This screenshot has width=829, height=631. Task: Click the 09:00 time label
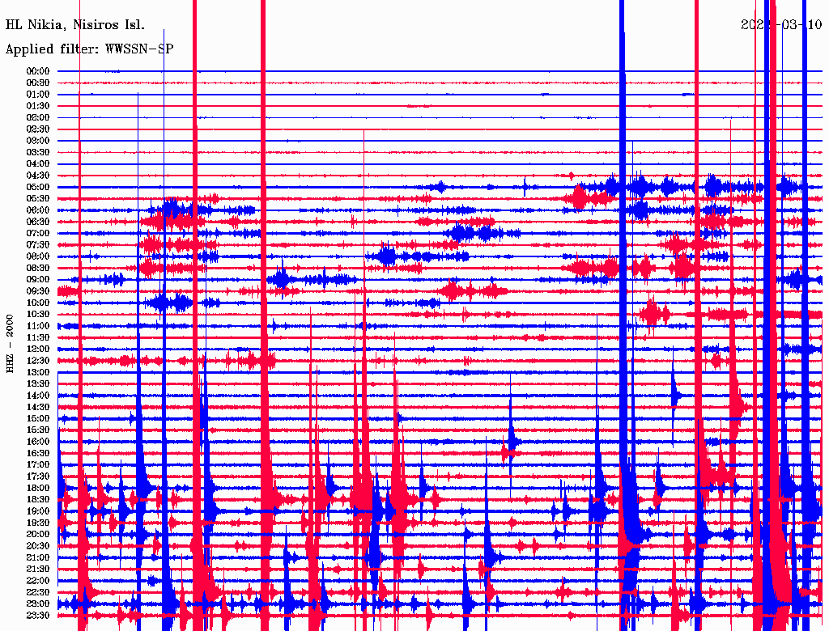click(x=37, y=280)
